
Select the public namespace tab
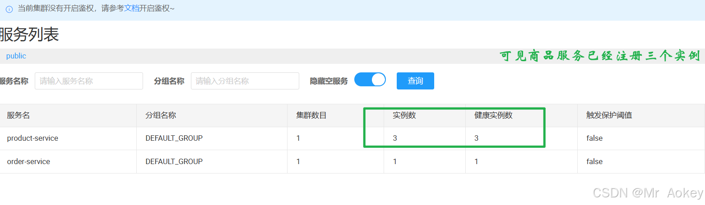pos(16,56)
